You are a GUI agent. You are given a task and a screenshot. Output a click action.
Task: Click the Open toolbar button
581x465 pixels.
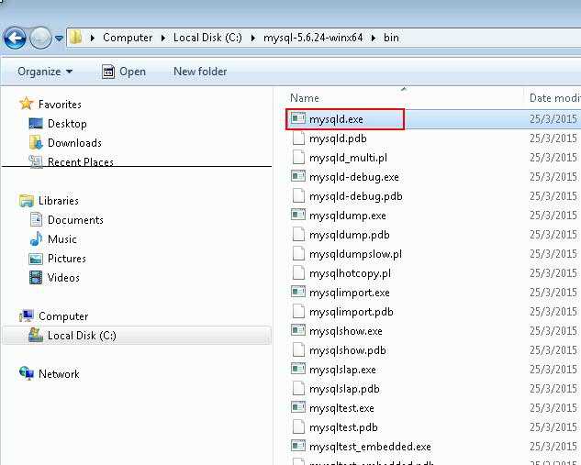click(x=124, y=72)
